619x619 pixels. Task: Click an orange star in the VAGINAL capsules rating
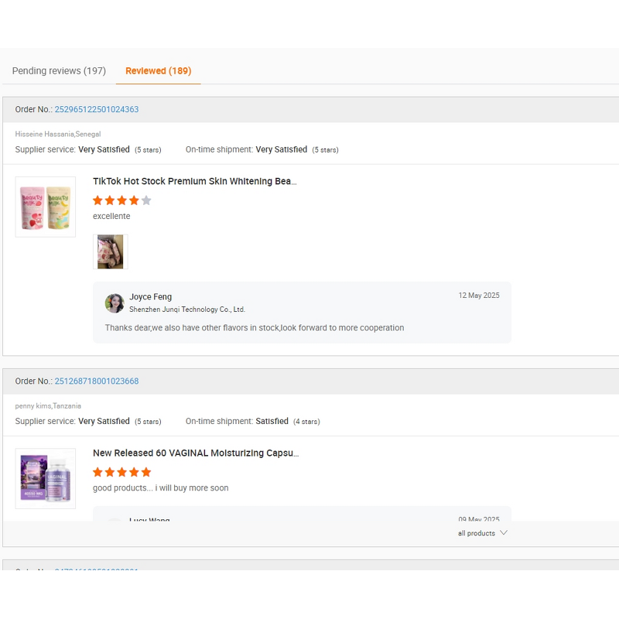[121, 471]
